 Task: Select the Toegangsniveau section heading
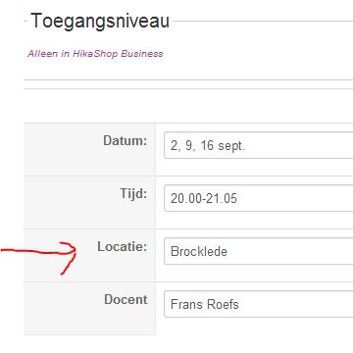[100, 22]
